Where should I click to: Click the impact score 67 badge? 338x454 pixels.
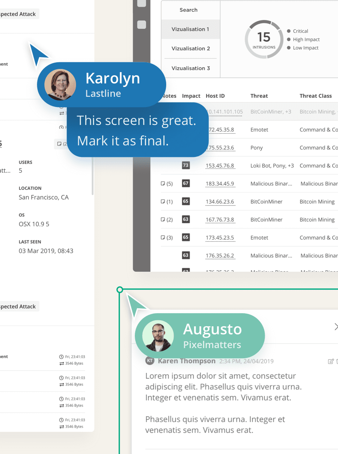tap(186, 183)
